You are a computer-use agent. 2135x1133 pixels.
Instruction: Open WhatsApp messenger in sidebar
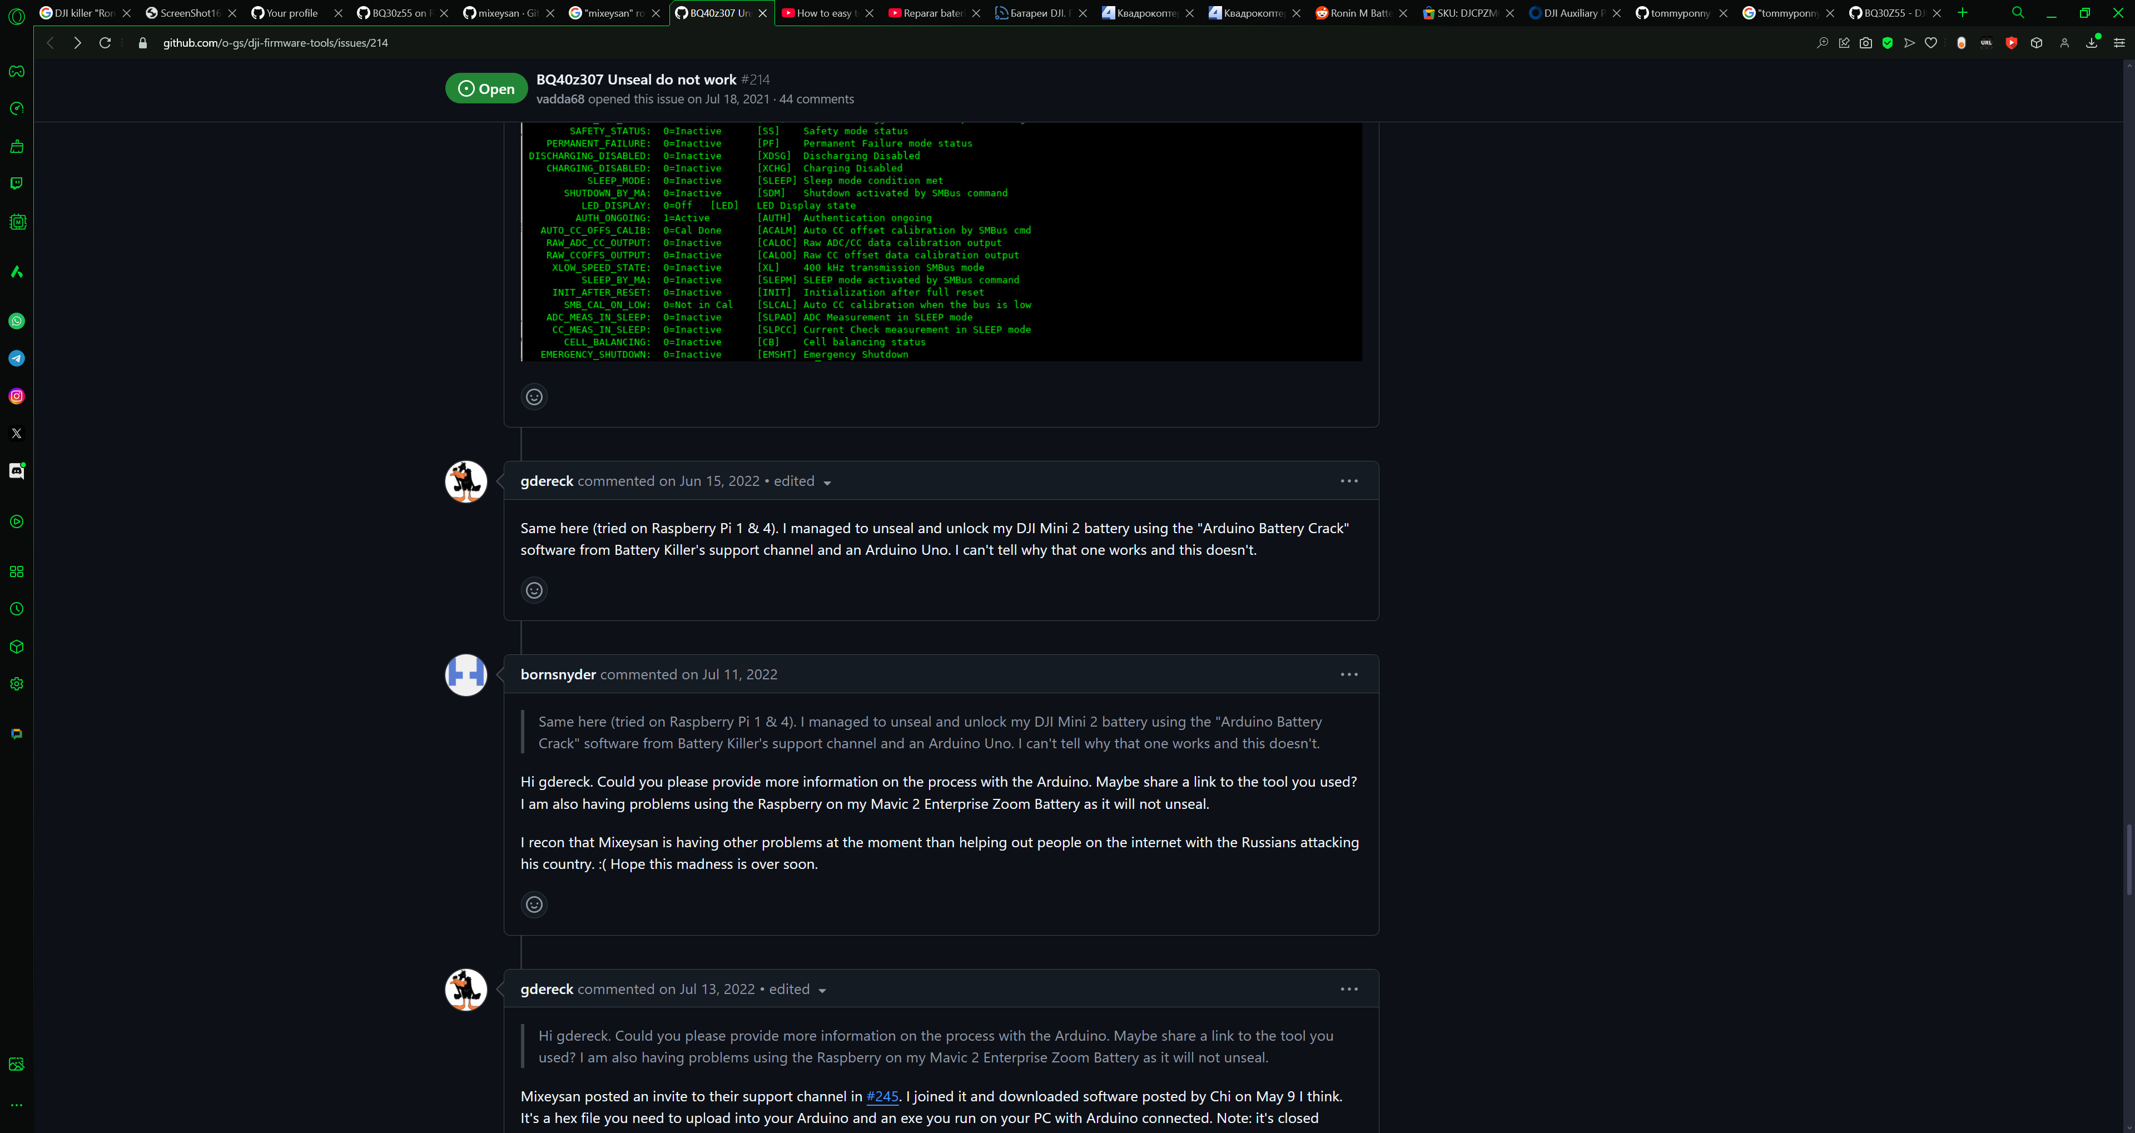tap(17, 321)
